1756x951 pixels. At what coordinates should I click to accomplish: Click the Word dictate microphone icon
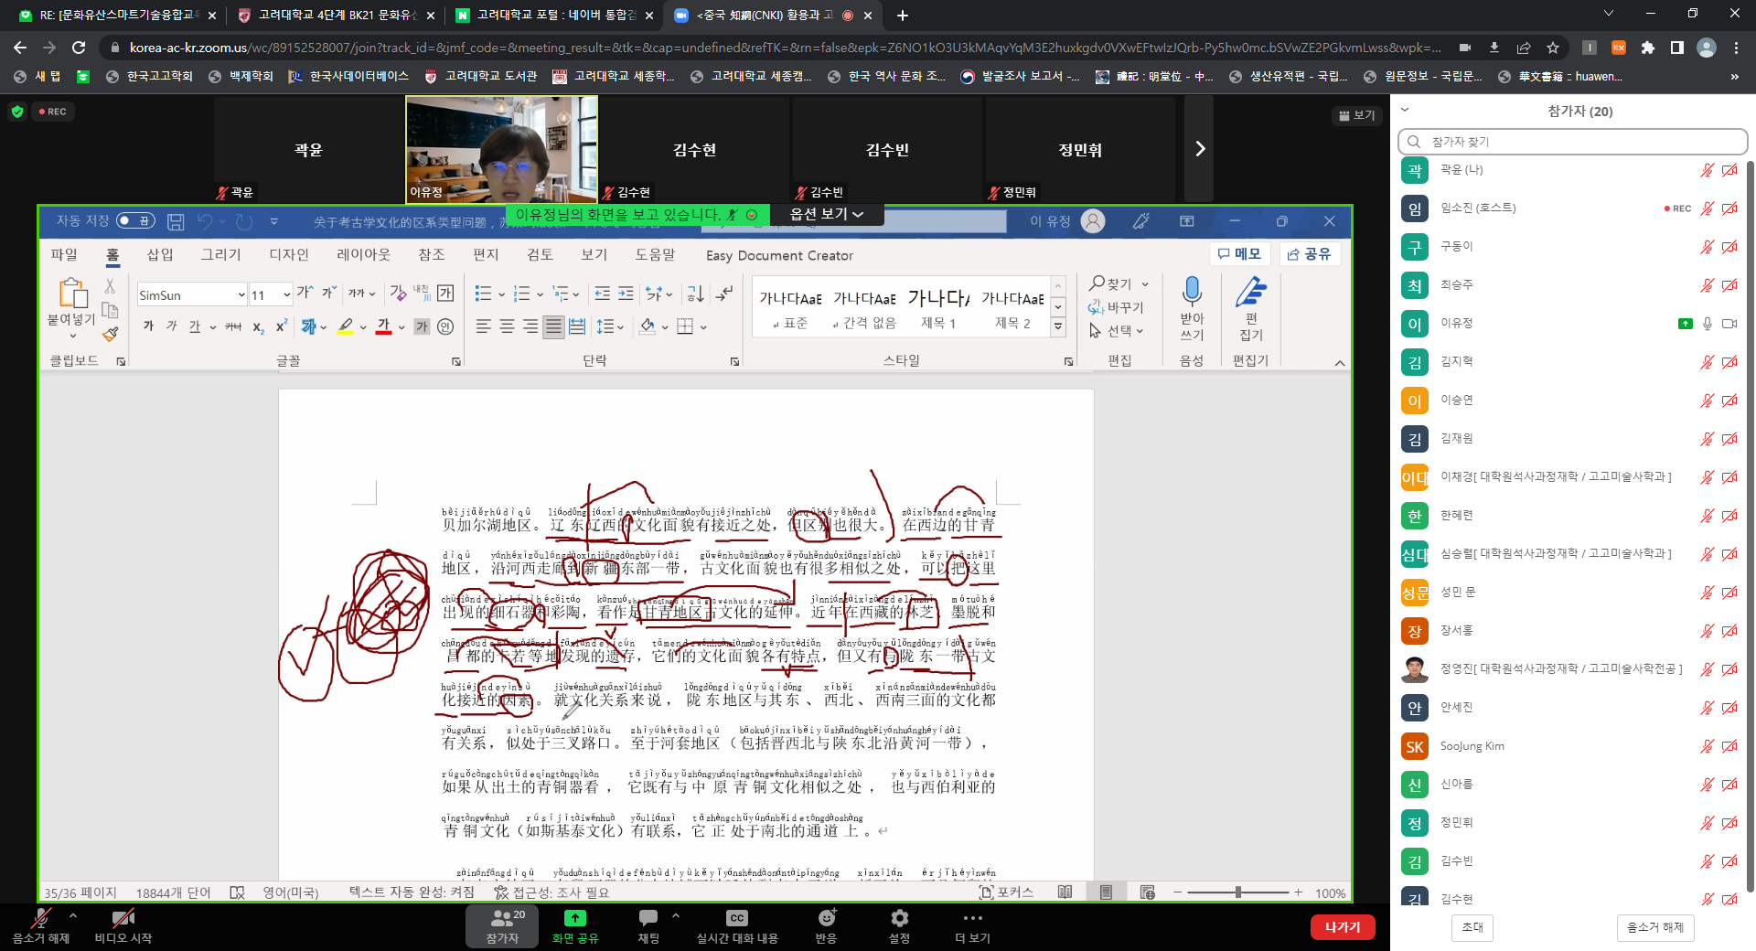tap(1191, 293)
